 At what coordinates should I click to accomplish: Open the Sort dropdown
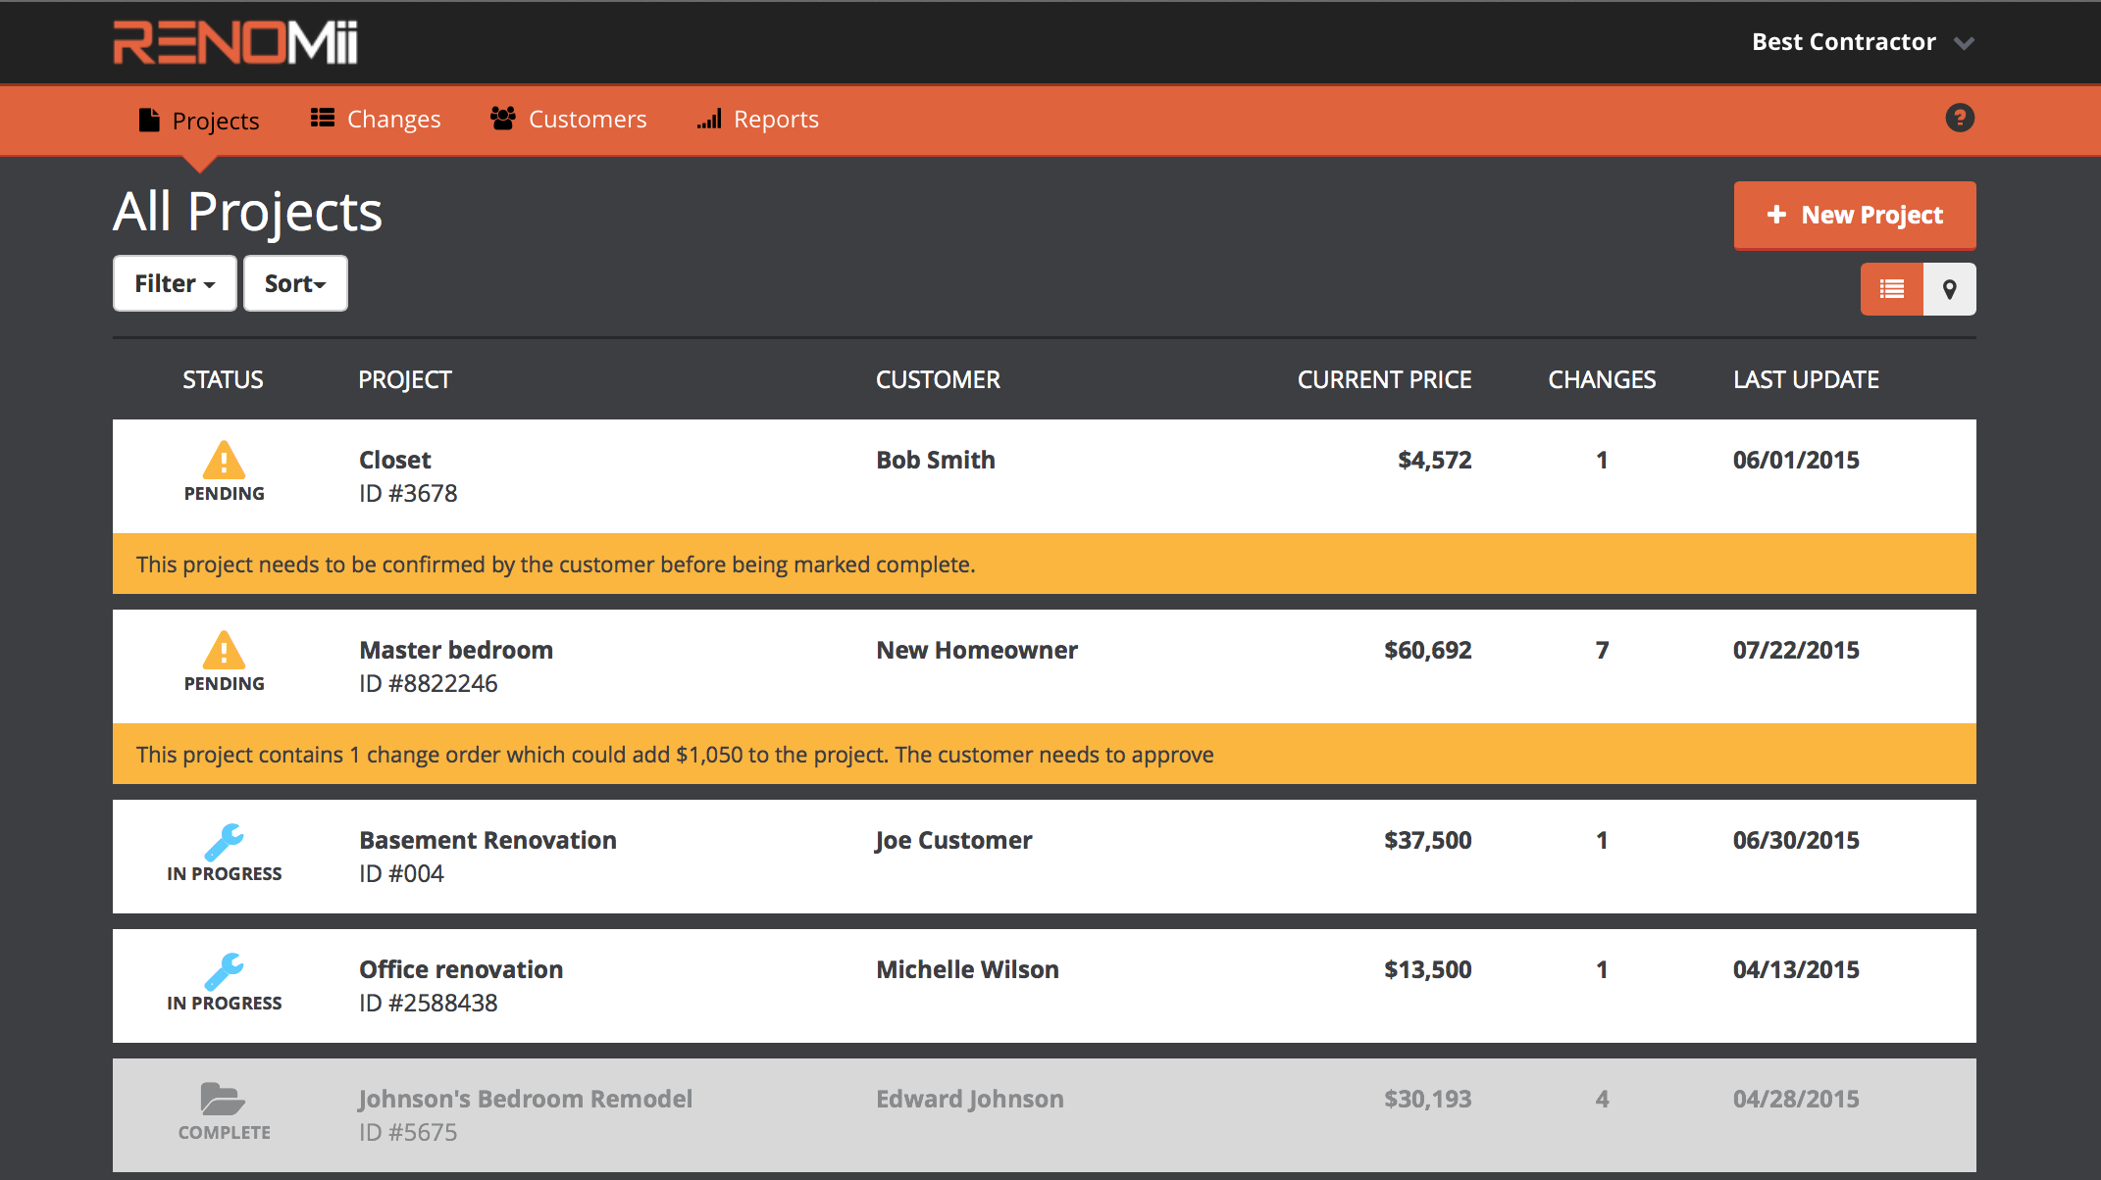[294, 283]
